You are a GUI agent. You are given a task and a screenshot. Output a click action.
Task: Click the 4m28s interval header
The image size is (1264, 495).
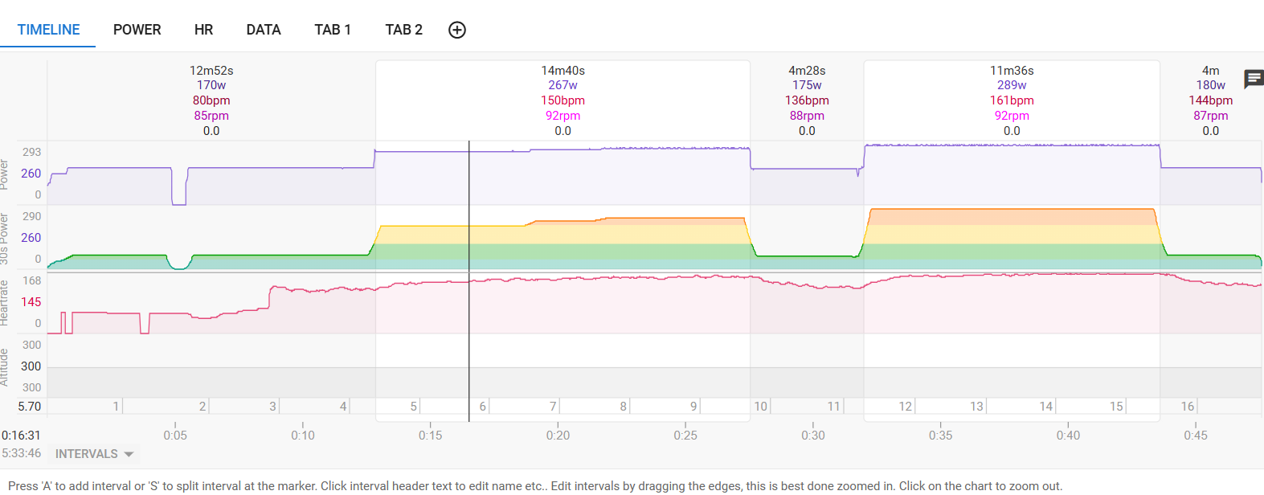click(x=807, y=71)
